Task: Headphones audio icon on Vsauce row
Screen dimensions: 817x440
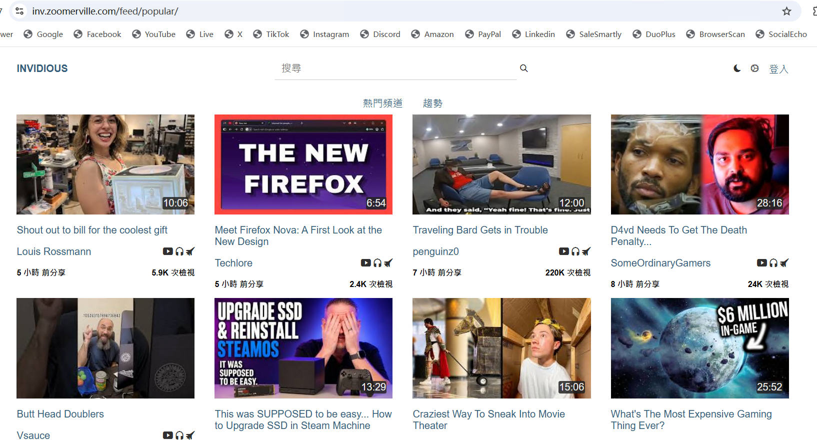Action: (179, 435)
